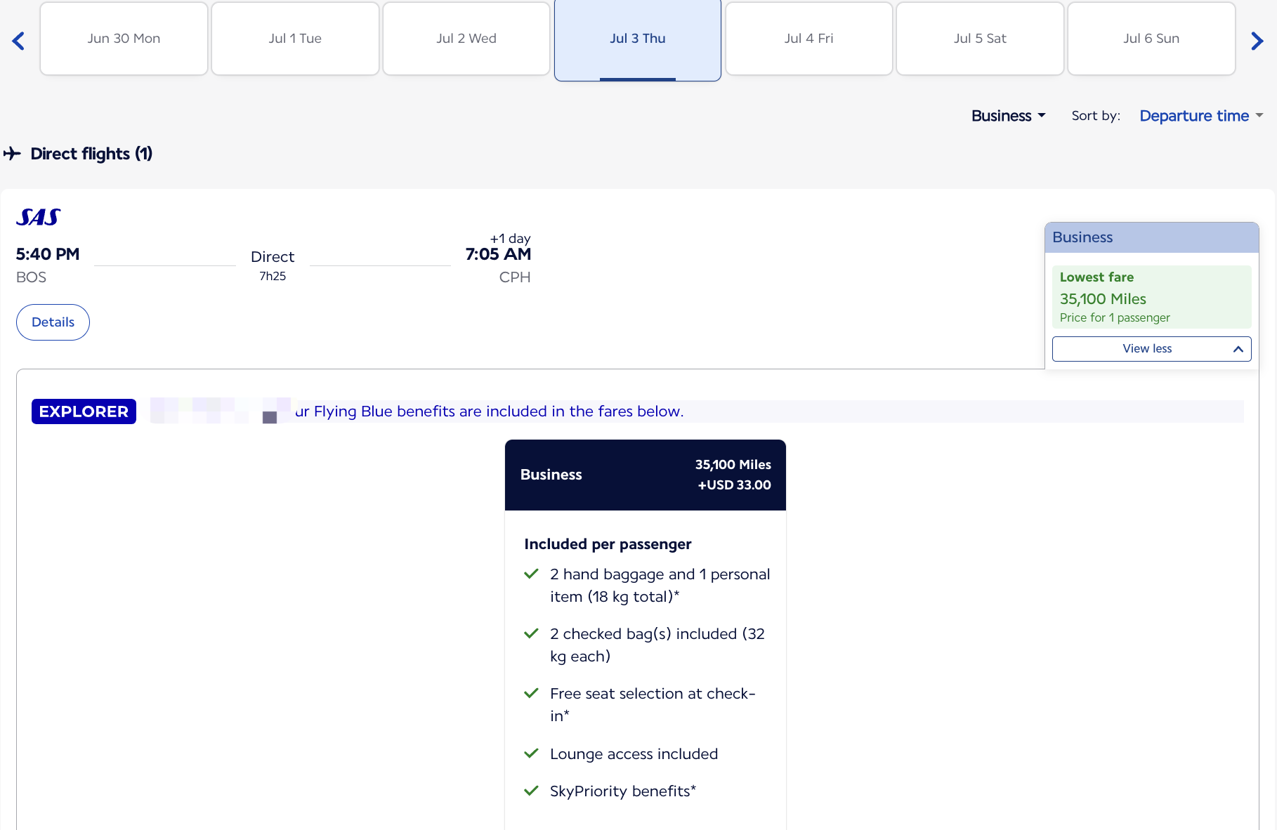1277x830 pixels.
Task: Select the Jun 30 Mon date tab
Action: coord(124,39)
